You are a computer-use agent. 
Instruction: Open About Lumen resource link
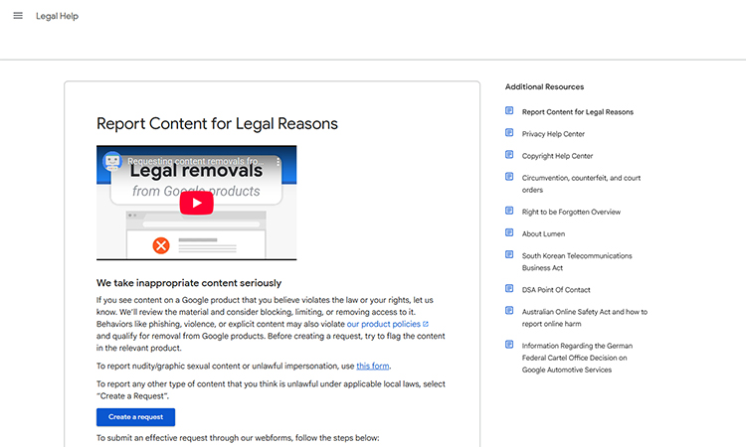click(x=543, y=233)
